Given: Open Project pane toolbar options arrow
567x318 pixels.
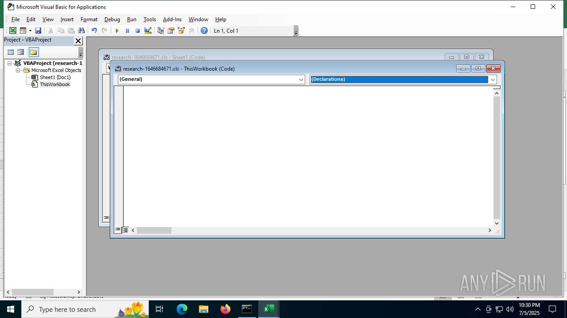Looking at the screenshot, I should [x=81, y=53].
